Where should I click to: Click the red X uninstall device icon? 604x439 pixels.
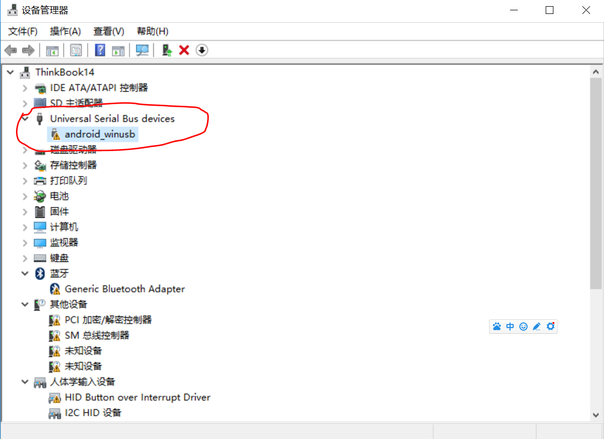184,50
